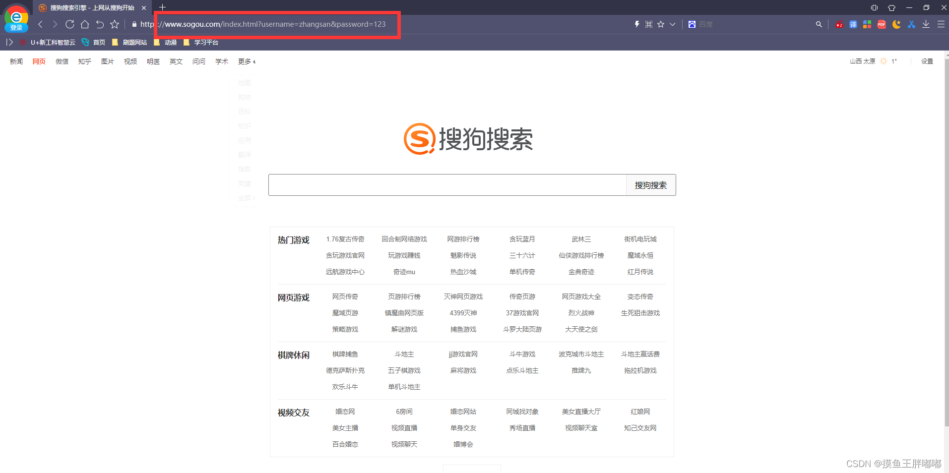This screenshot has height=473, width=949.
Task: Click the 热门游戏 category heading
Action: point(294,240)
